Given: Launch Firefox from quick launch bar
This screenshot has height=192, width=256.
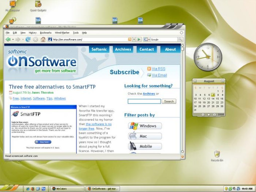Looking at the screenshot, I should tap(33, 189).
